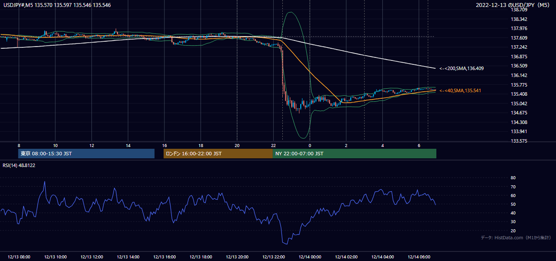Click price axis value 135.408
The width and height of the screenshot is (556, 261).
pos(519,94)
